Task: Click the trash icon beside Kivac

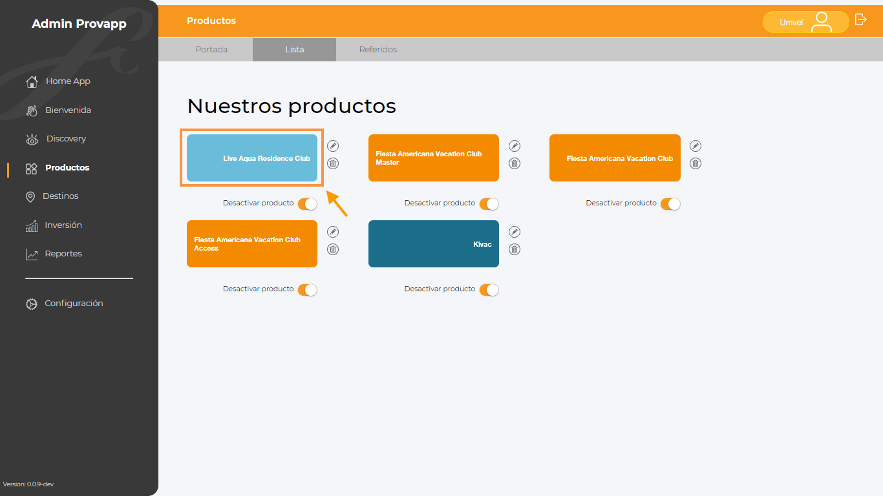Action: click(x=515, y=249)
